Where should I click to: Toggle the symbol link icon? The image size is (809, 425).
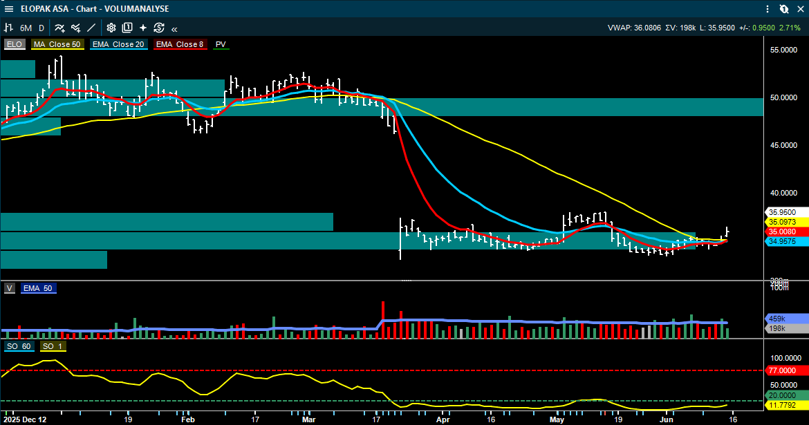(x=783, y=9)
